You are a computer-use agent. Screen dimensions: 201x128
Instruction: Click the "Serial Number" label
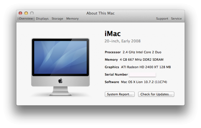tap(116, 74)
